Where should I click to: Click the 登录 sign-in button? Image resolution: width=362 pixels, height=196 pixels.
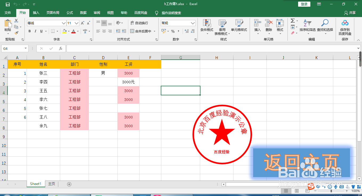tap(304, 4)
